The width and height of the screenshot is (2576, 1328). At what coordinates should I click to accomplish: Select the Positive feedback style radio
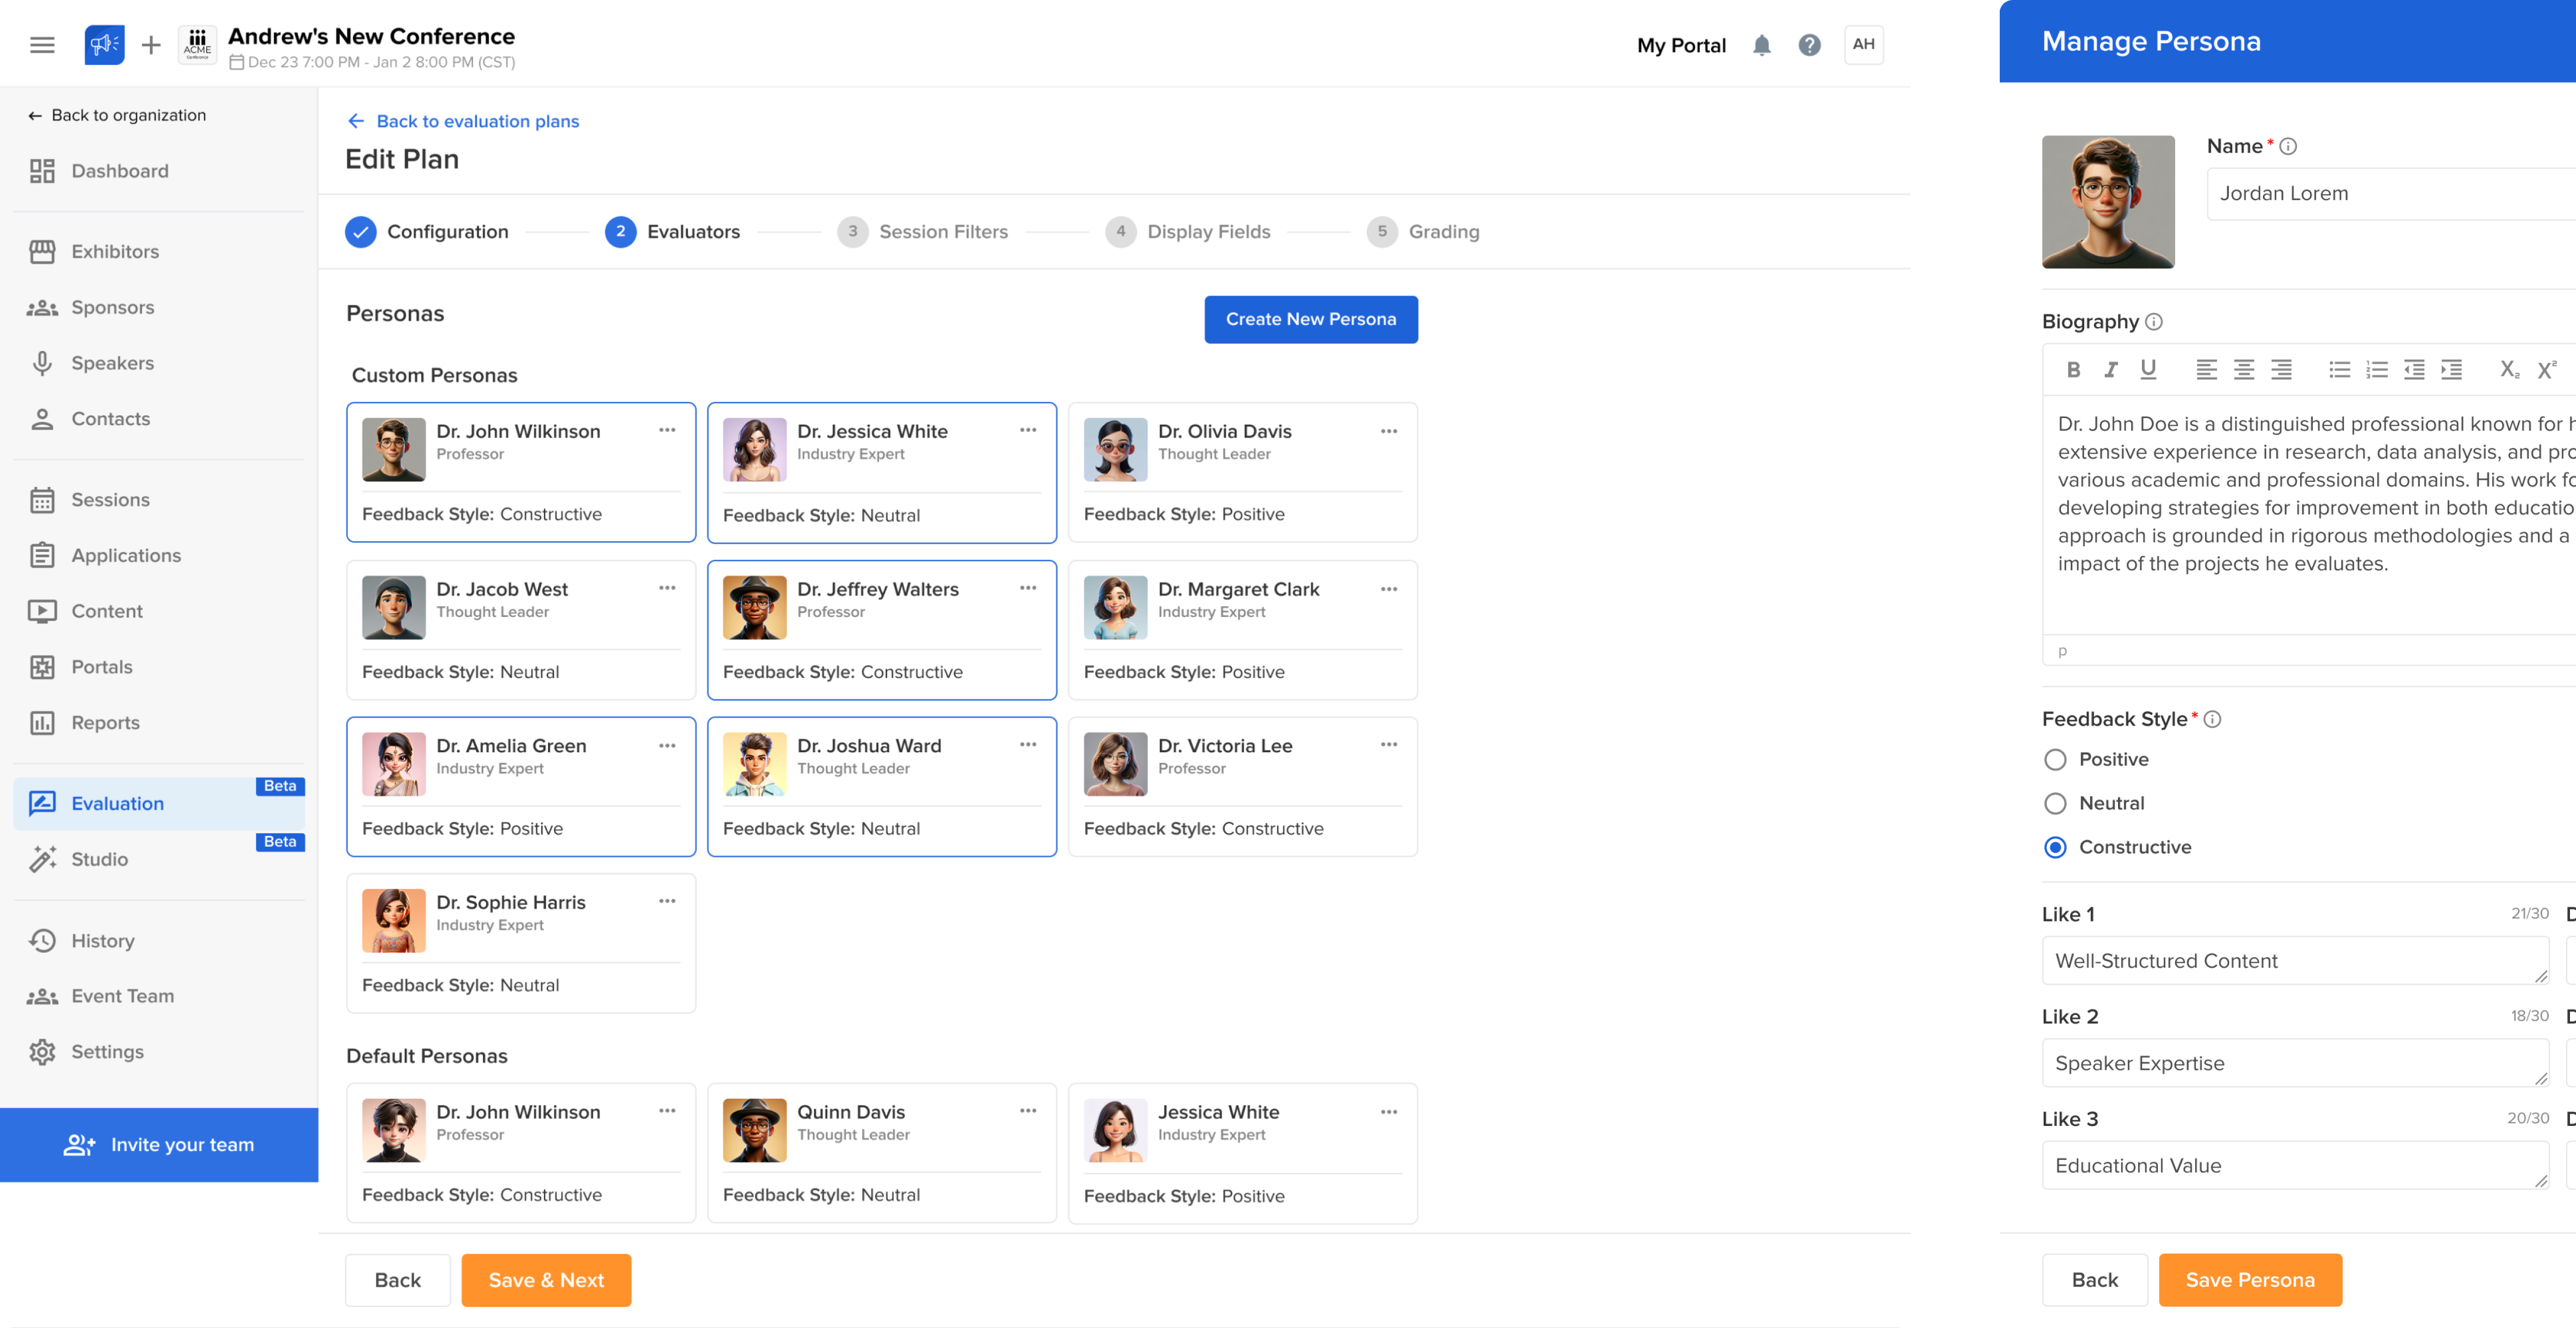pyautogui.click(x=2055, y=760)
